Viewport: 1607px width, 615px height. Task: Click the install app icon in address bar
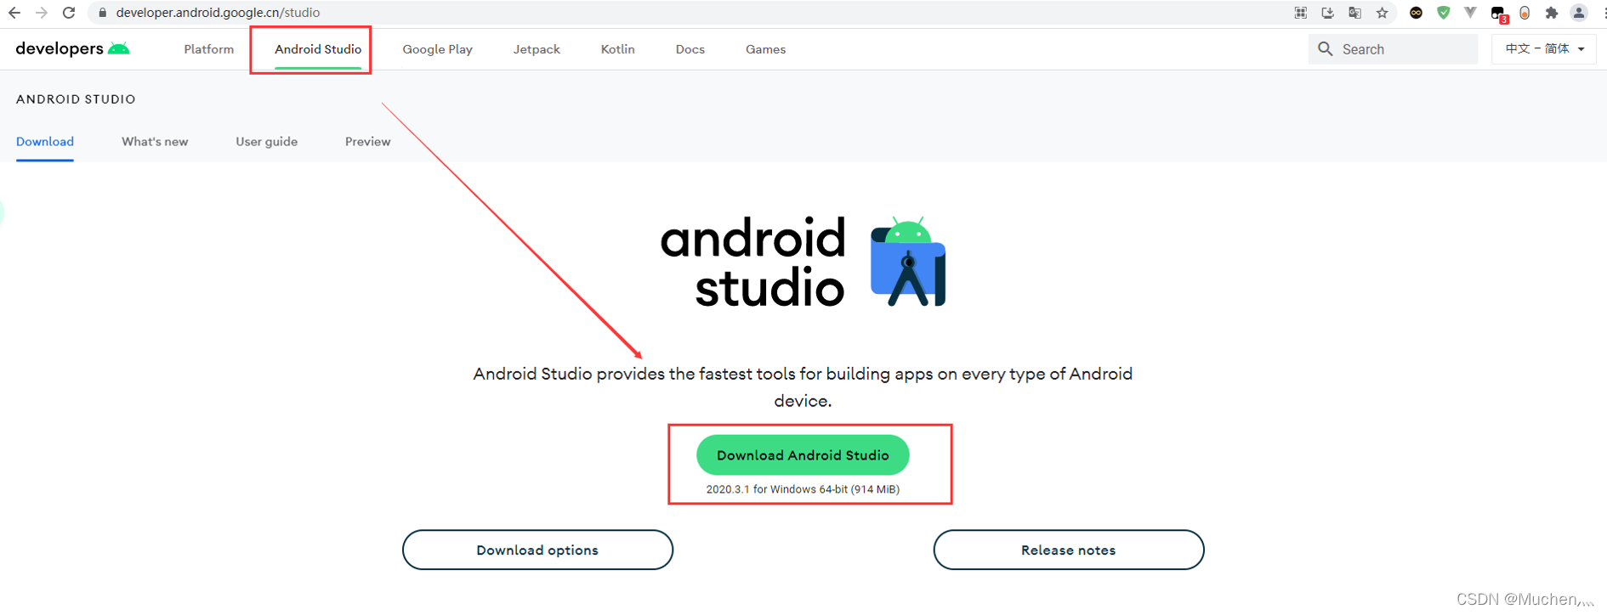(x=1327, y=13)
